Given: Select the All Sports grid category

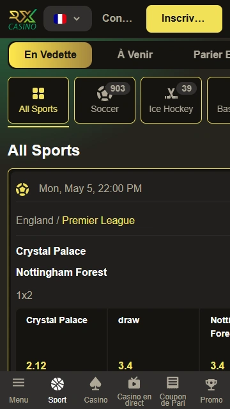Looking at the screenshot, I should point(38,100).
